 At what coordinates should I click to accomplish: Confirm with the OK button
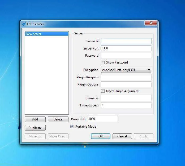[x=101, y=136]
